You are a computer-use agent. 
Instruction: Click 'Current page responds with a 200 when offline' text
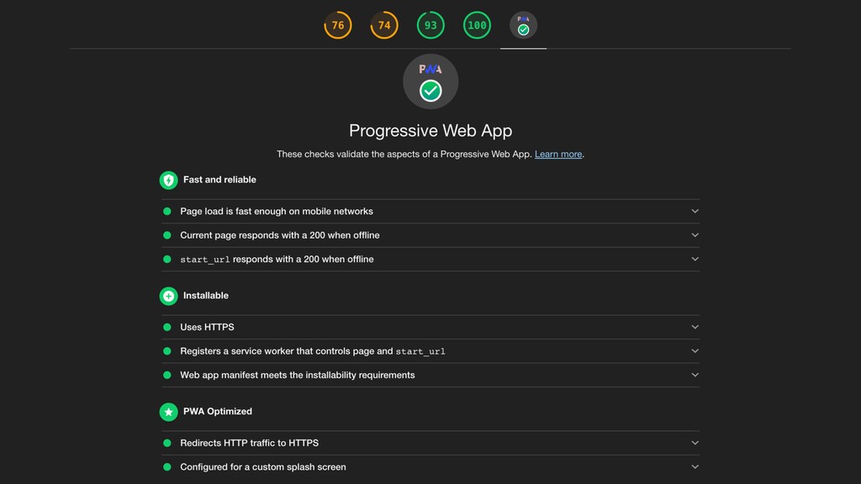[279, 235]
